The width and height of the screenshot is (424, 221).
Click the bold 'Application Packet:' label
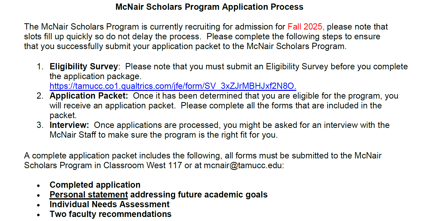click(89, 96)
